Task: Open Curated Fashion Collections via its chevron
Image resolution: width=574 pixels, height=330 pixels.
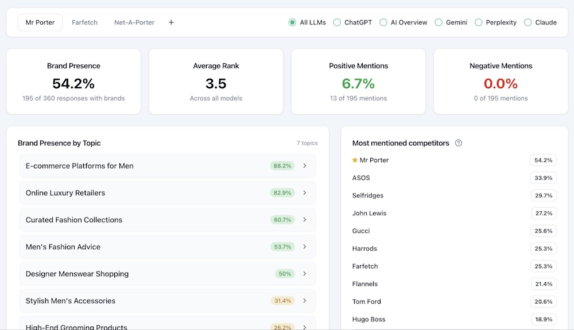Action: (x=305, y=220)
